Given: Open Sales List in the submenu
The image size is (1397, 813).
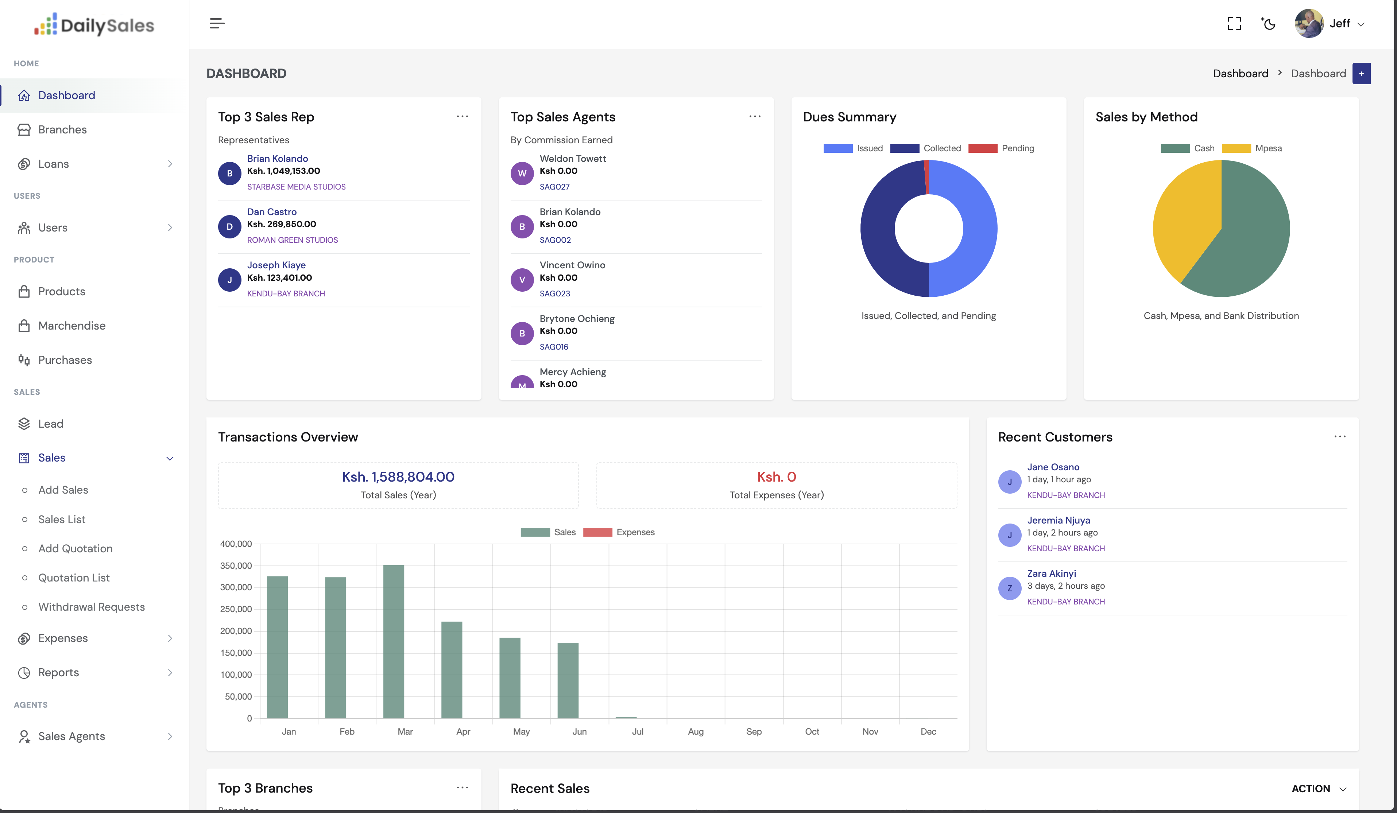Looking at the screenshot, I should (x=62, y=519).
